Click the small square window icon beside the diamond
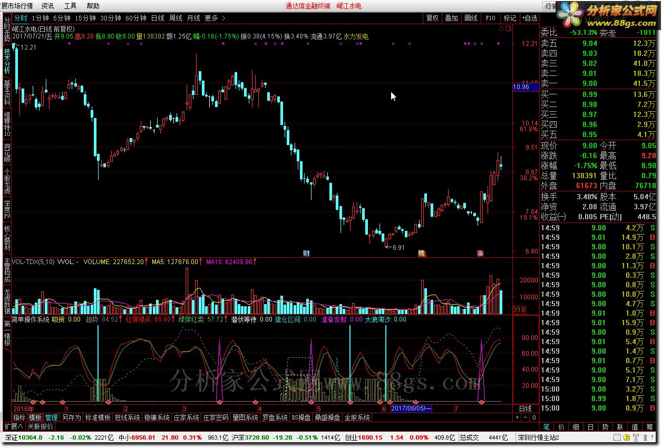This screenshot has width=662, height=448. click(x=509, y=28)
